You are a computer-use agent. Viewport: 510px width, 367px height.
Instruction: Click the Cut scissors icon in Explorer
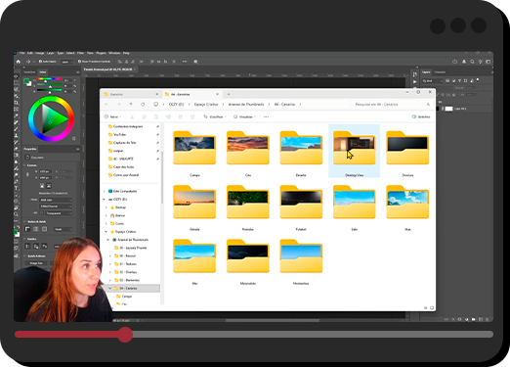click(x=132, y=116)
